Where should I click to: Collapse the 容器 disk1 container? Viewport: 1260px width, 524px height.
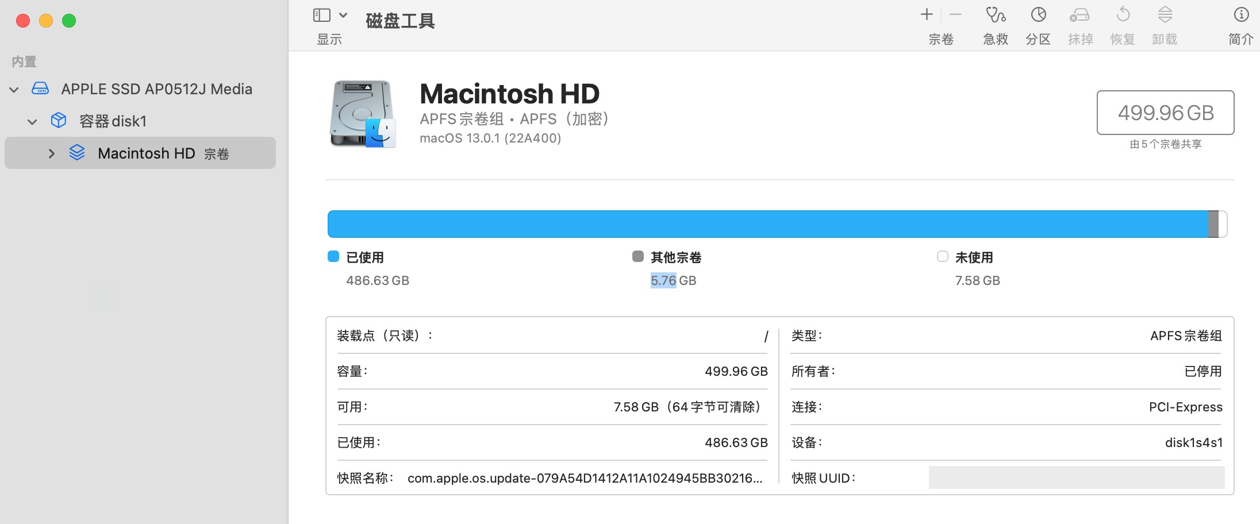(33, 122)
